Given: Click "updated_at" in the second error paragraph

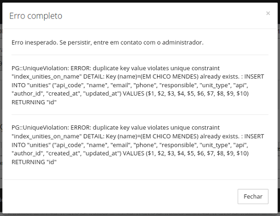Looking at the screenshot, I should pos(101,153).
